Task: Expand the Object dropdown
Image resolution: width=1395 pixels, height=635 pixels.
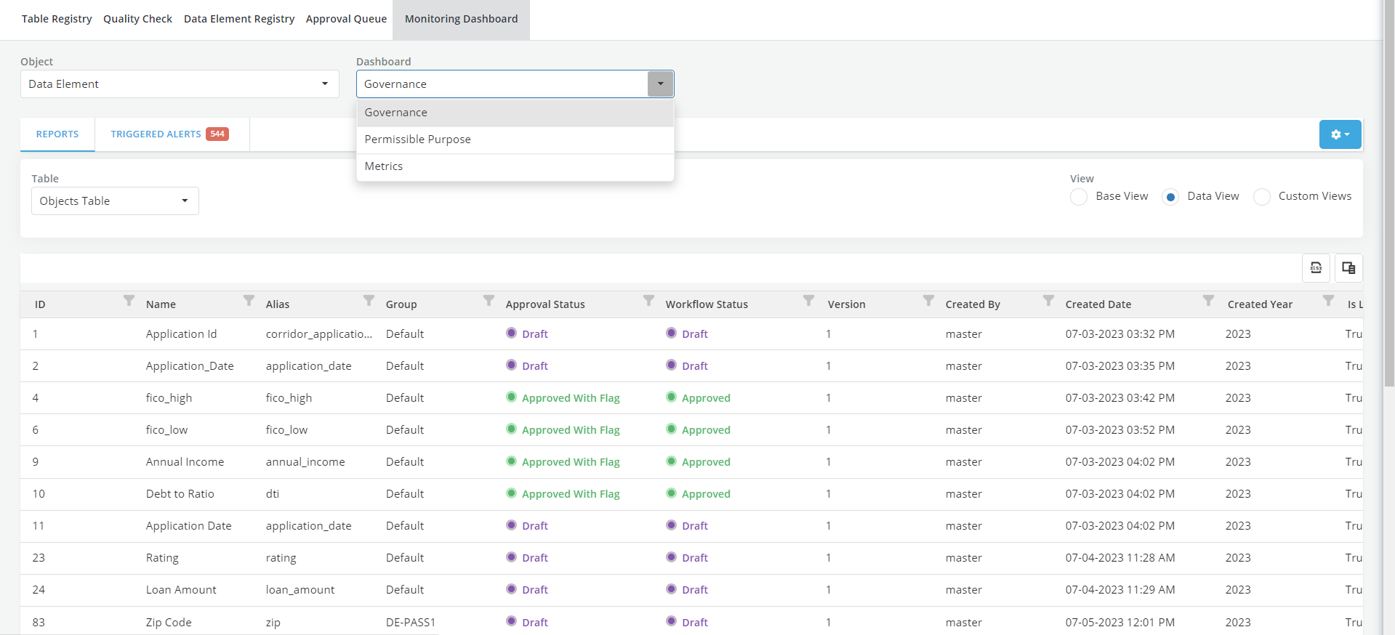Action: [x=324, y=84]
